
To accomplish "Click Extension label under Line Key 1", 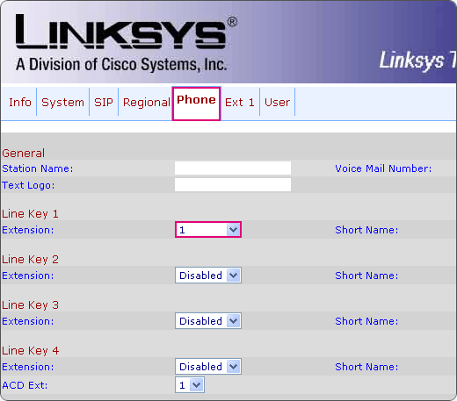I will click(28, 230).
